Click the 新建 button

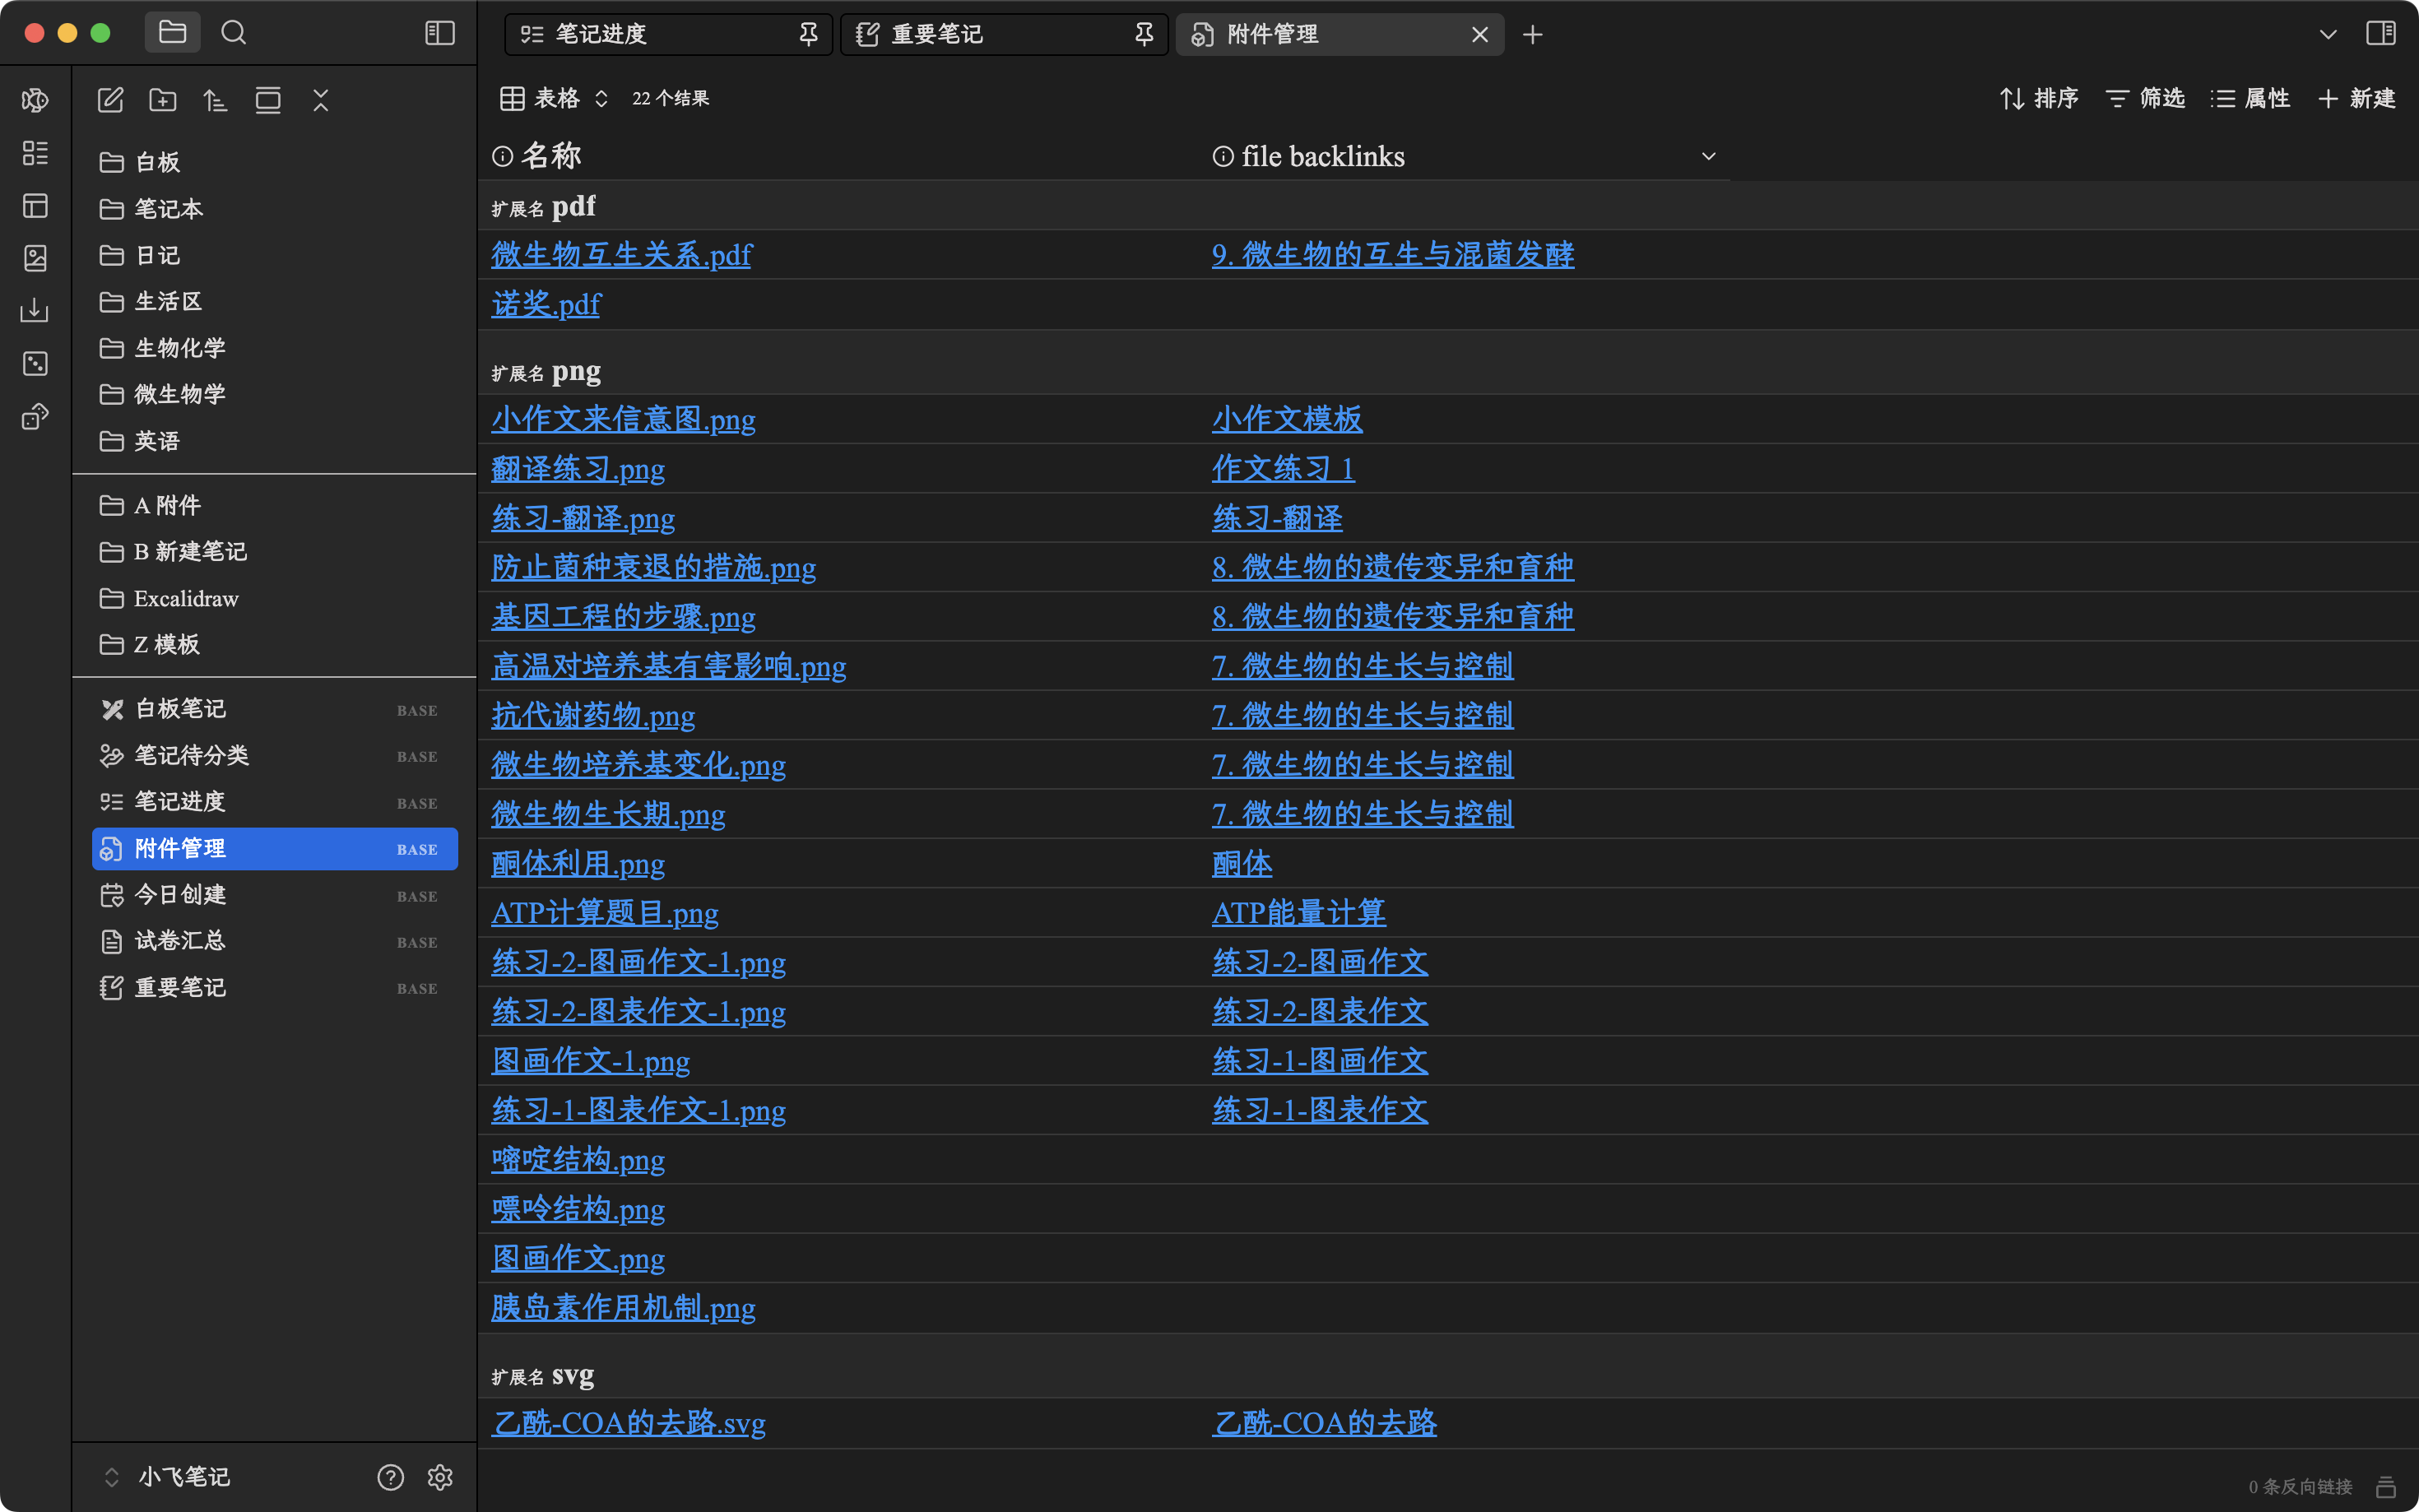2357,98
